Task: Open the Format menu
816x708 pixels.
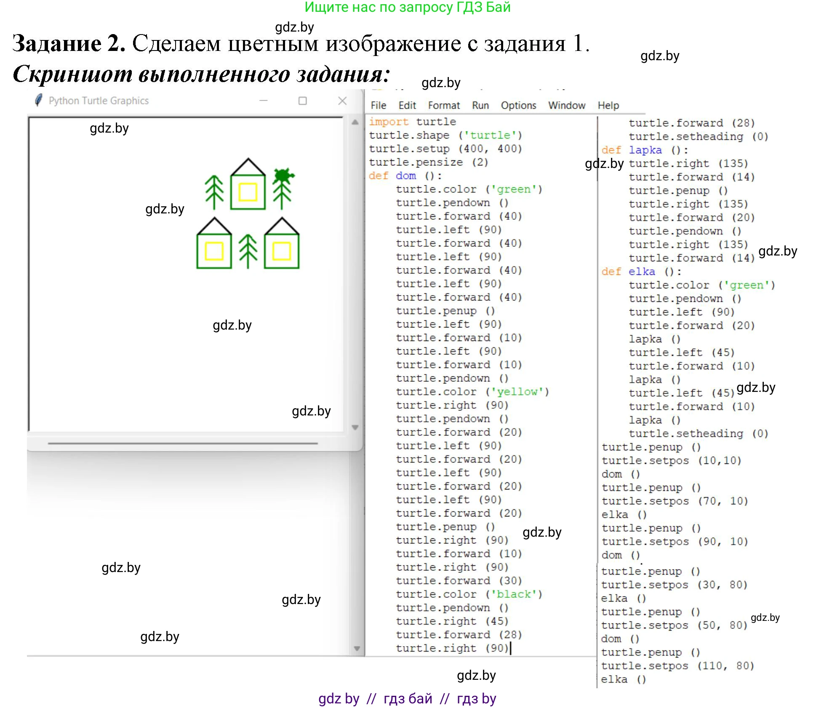Action: coord(444,105)
